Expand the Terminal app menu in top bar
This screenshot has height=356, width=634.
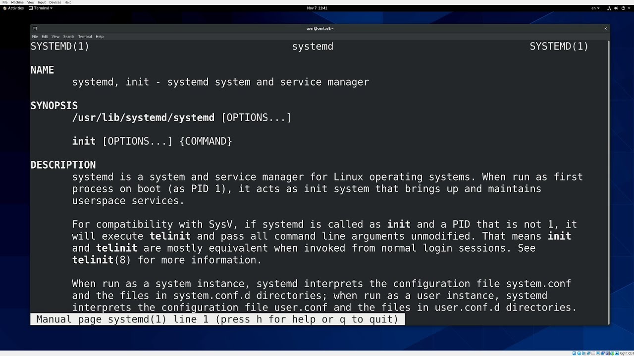(41, 8)
